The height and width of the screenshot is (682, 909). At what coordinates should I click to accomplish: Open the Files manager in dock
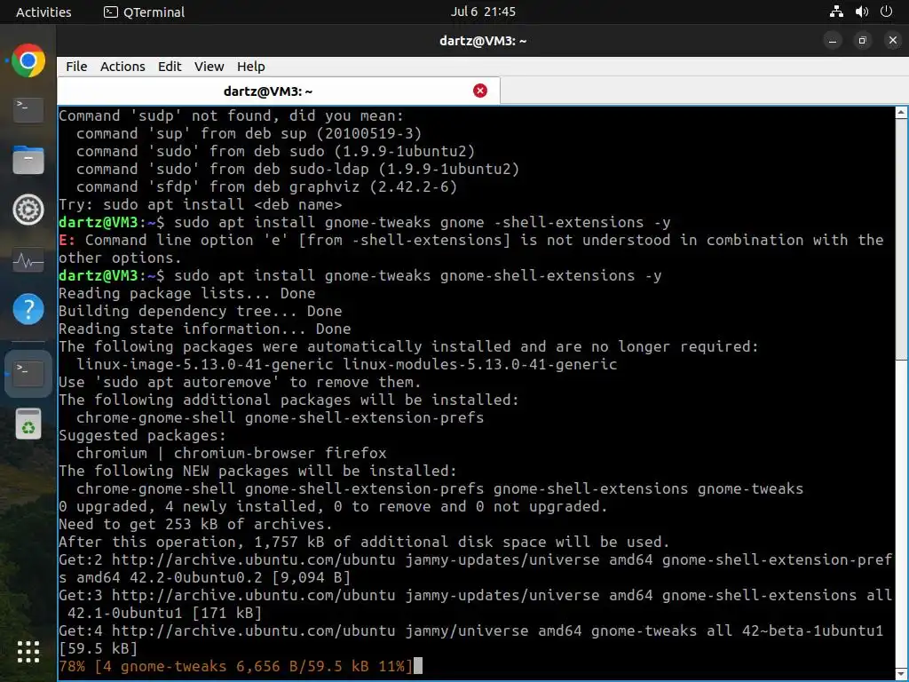[x=28, y=160]
